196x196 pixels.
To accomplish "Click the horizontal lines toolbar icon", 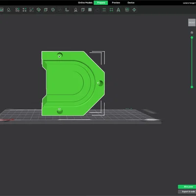I will click(x=104, y=10).
